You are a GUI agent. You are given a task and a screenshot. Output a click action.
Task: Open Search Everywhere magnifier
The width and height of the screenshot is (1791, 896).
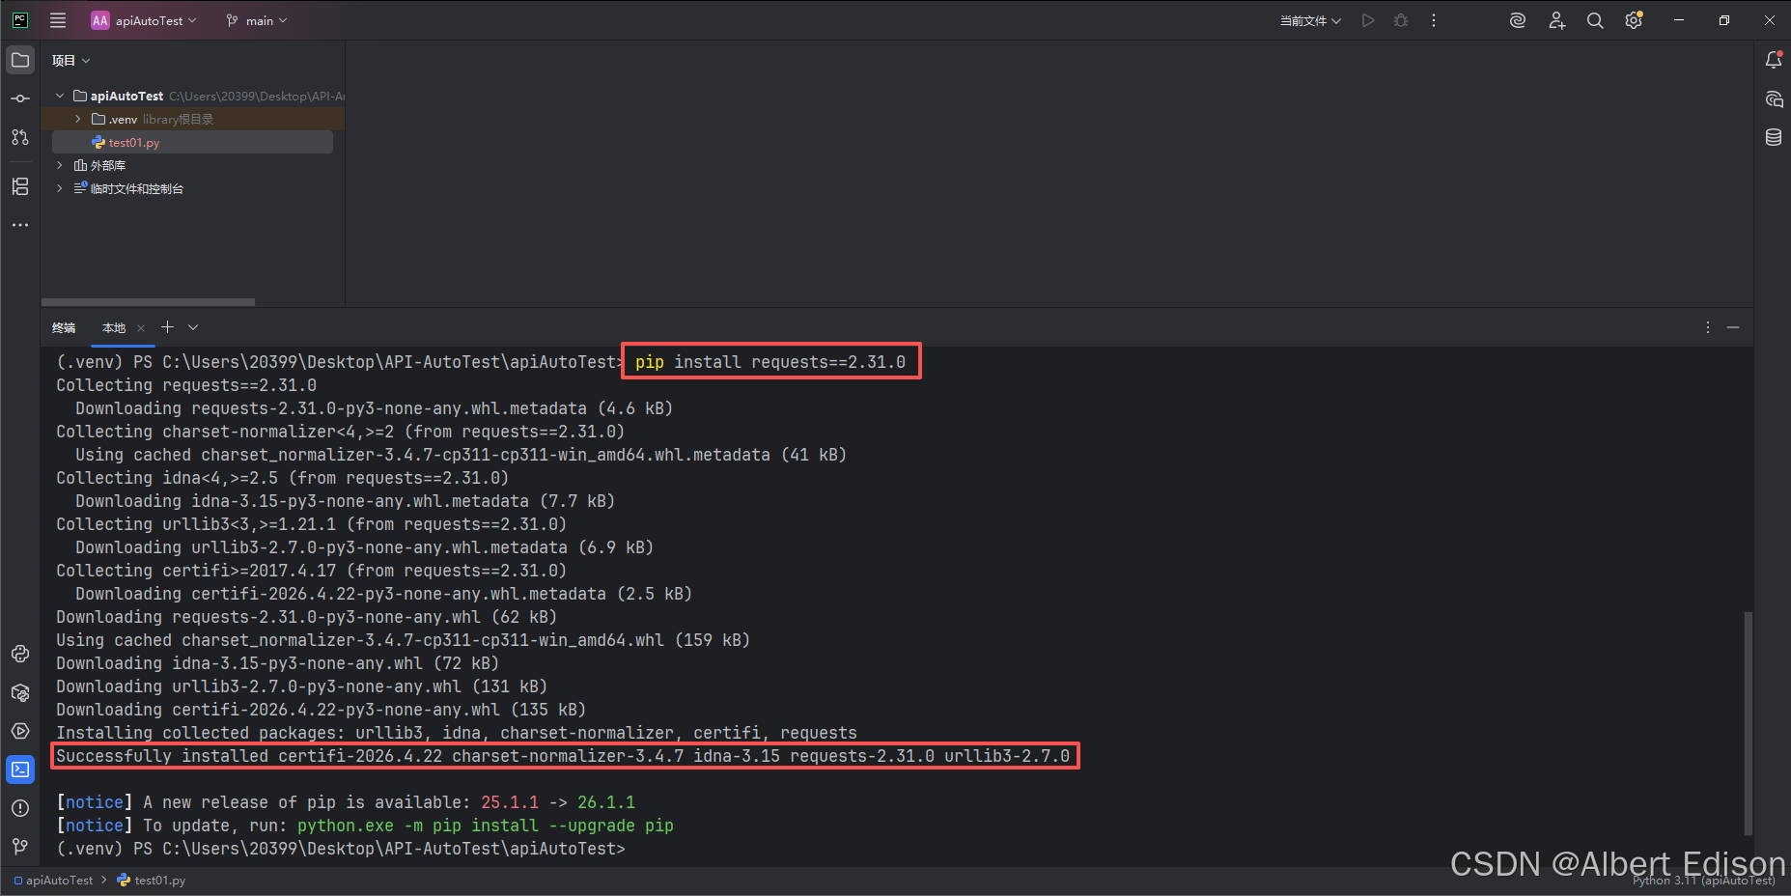[x=1595, y=20]
